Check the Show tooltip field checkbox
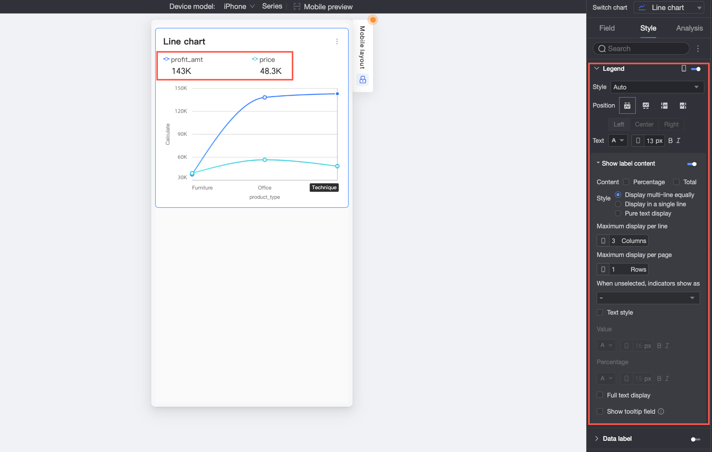Image resolution: width=712 pixels, height=452 pixels. click(600, 411)
